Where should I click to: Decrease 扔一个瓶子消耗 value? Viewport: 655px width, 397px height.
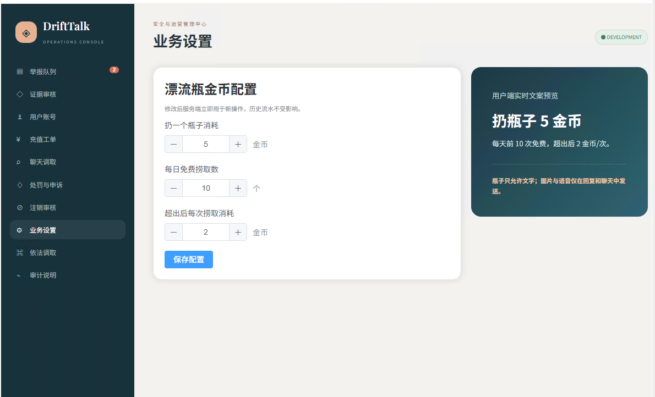tap(174, 145)
